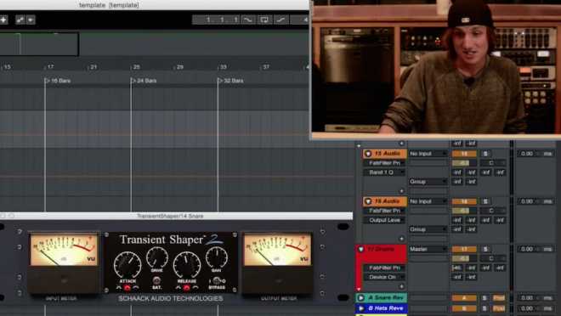Click the GAIN knob on Transient Shaper
561x316 pixels.
tap(217, 257)
